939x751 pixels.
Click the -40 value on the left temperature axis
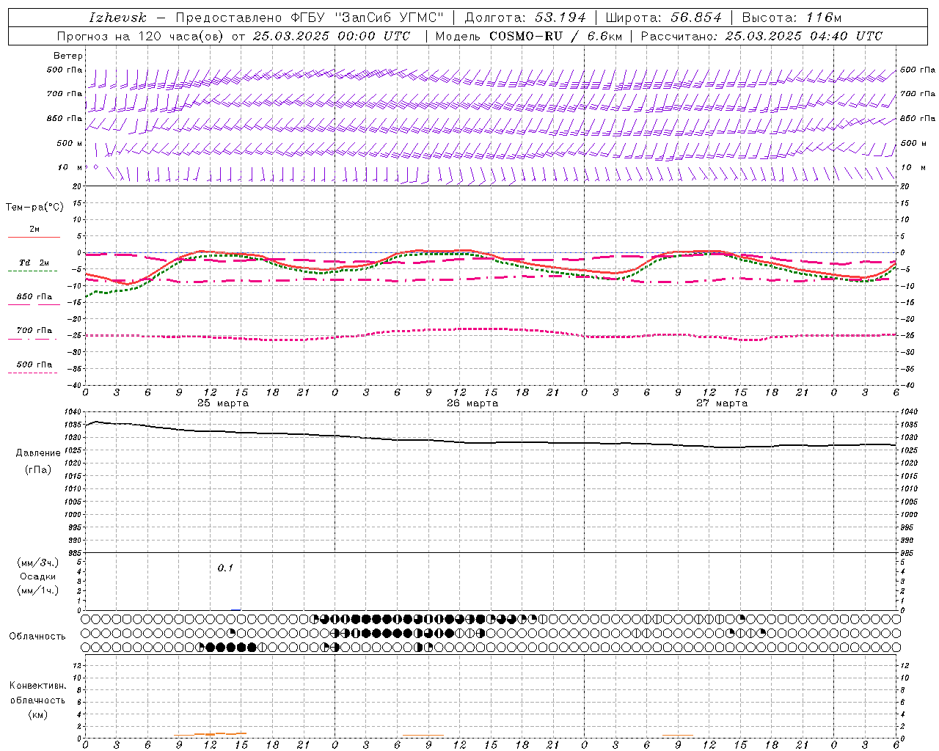point(75,386)
